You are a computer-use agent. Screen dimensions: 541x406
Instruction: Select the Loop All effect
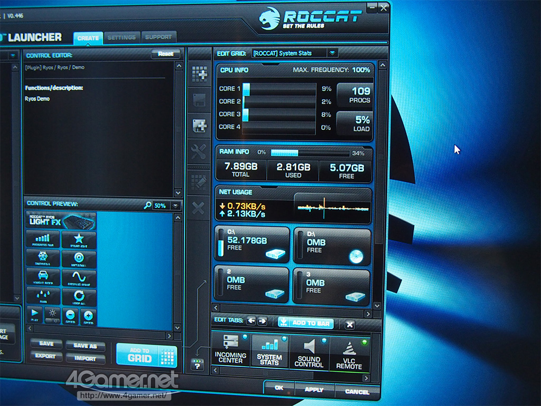tap(79, 297)
